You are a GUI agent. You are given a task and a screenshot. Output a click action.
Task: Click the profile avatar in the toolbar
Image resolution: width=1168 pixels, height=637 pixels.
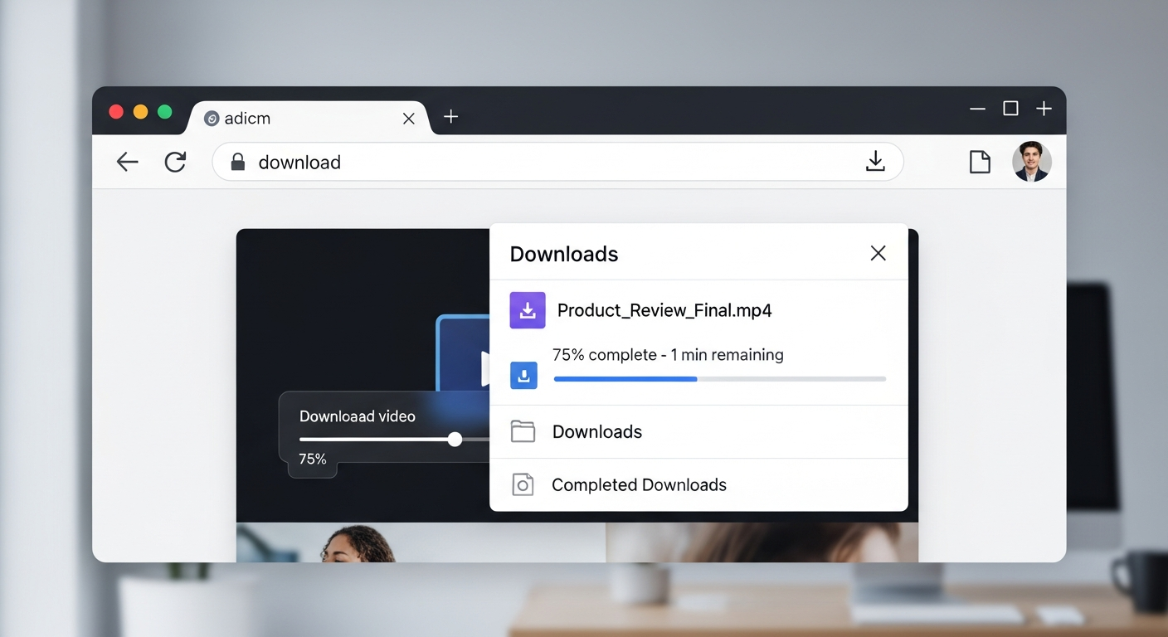(1031, 162)
